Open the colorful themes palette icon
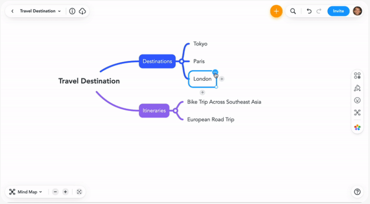The height and width of the screenshot is (204, 370). click(x=357, y=127)
